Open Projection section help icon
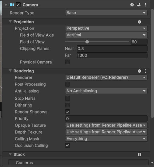This screenshot has width=154, height=167. (139, 22)
